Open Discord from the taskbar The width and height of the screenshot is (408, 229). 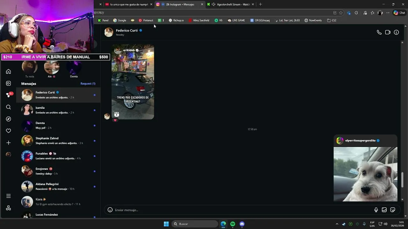(x=242, y=224)
